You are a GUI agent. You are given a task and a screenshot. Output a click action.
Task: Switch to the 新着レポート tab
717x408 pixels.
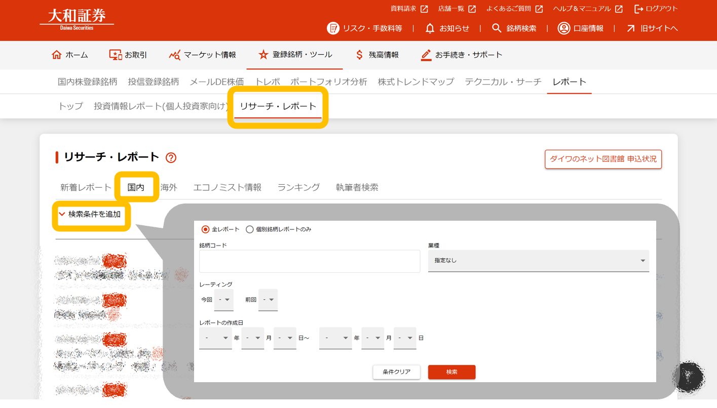click(x=86, y=187)
